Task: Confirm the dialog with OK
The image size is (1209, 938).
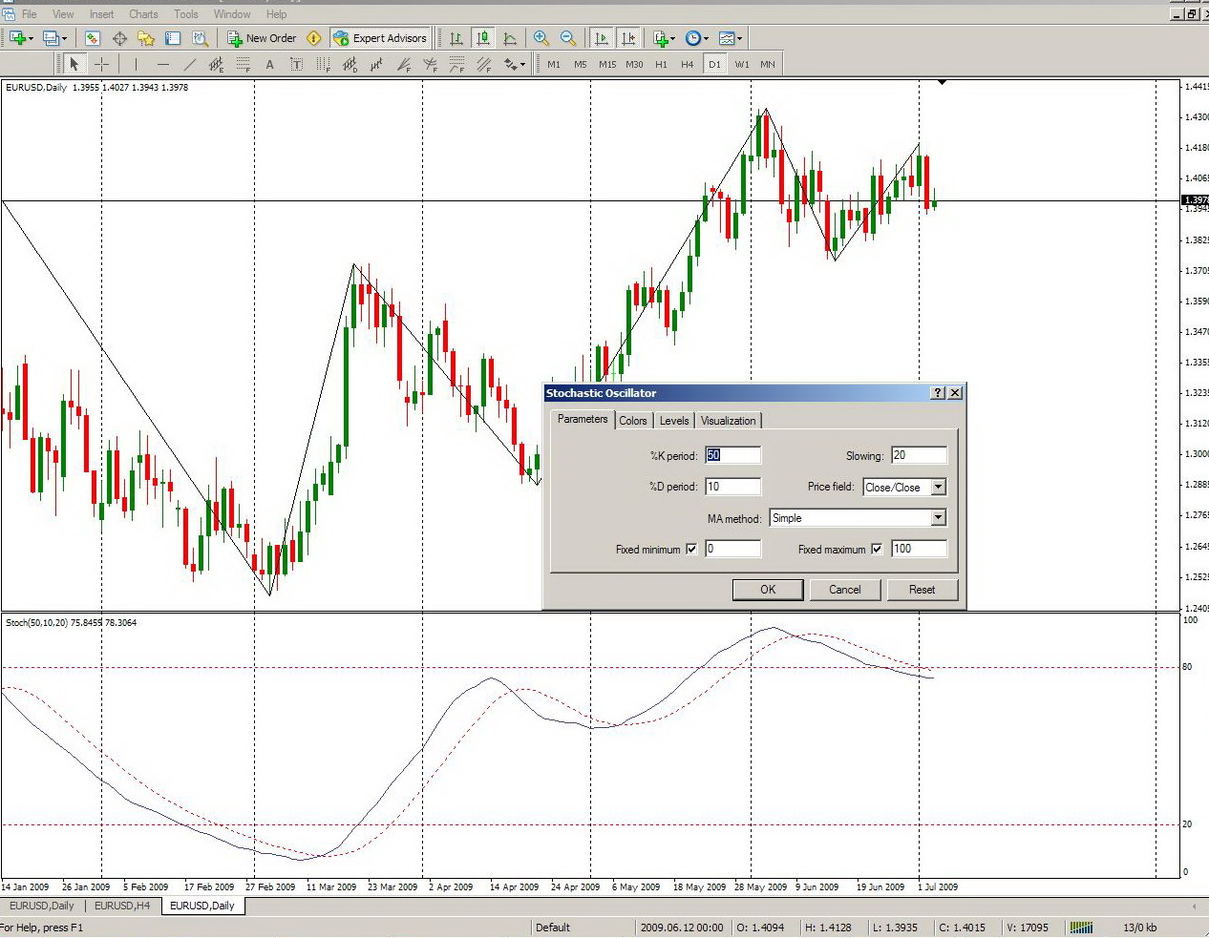Action: [768, 590]
